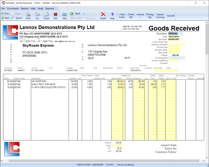This screenshot has width=209, height=167.
Task: Click the Date field 16/03/2016
Action: tap(174, 36)
